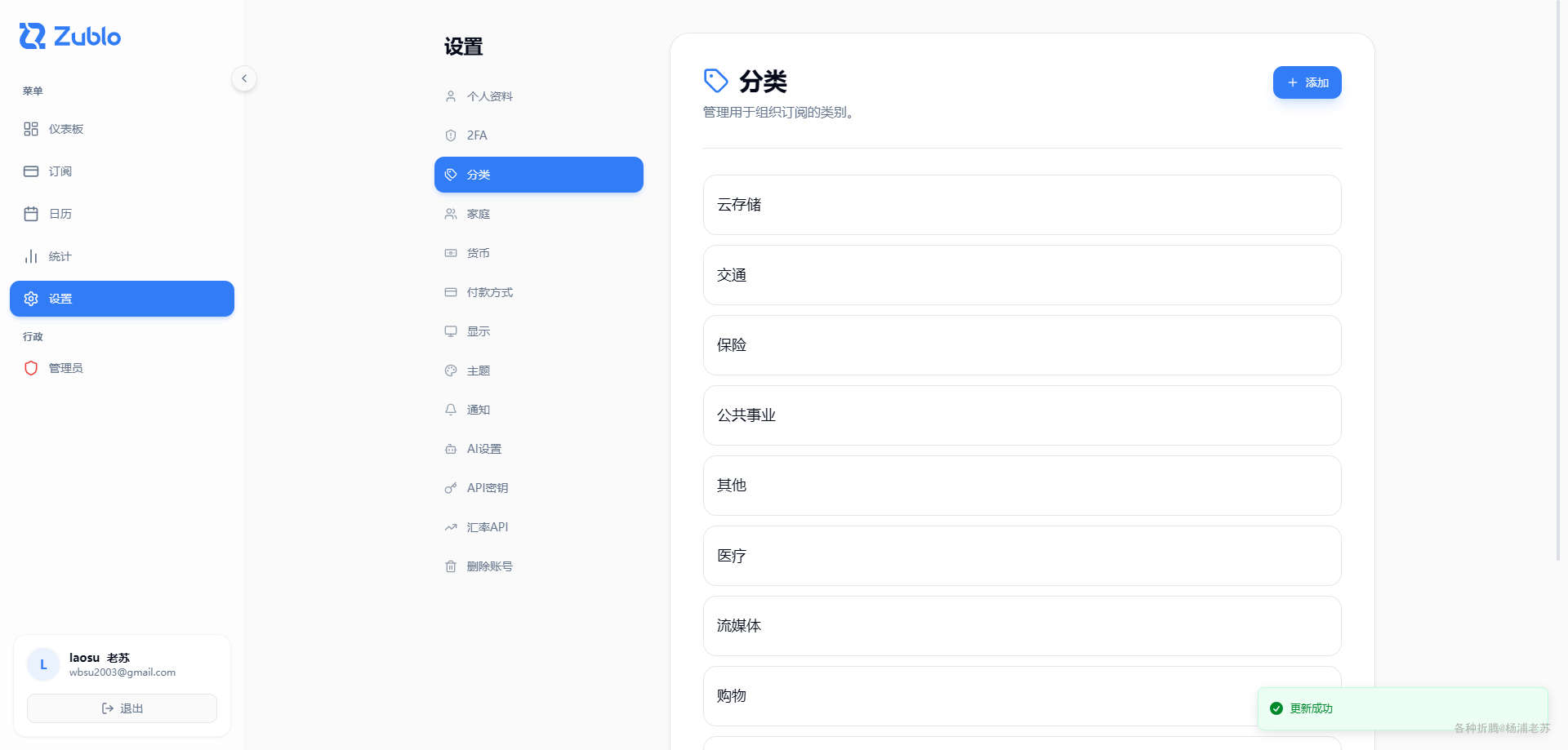Click the 退出 logout button
Screen dimensions: 1568x750
[122, 708]
